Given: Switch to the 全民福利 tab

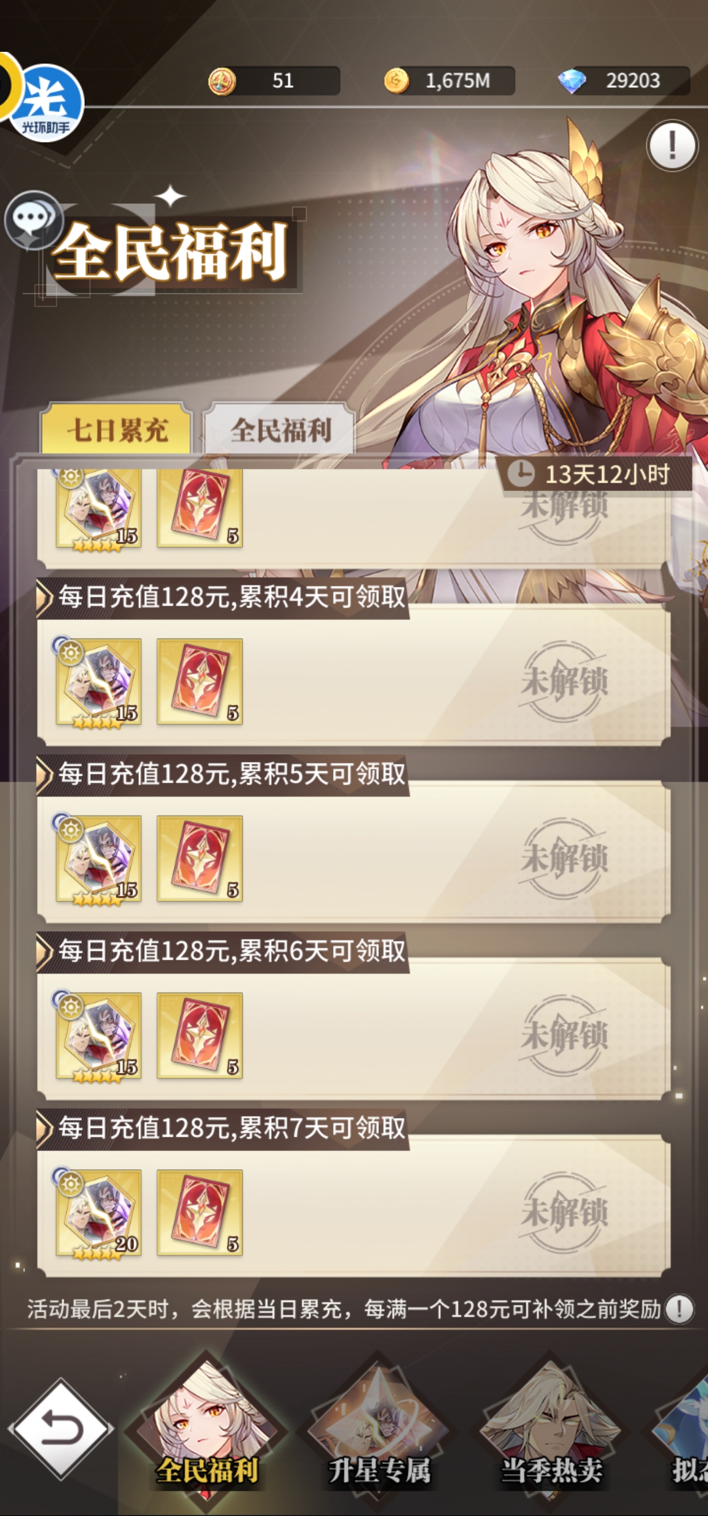Looking at the screenshot, I should point(280,429).
